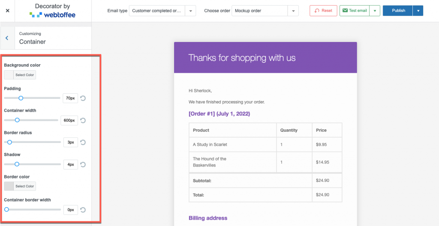The image size is (439, 226).
Task: Click the Padding slider handle
Action: tap(21, 98)
